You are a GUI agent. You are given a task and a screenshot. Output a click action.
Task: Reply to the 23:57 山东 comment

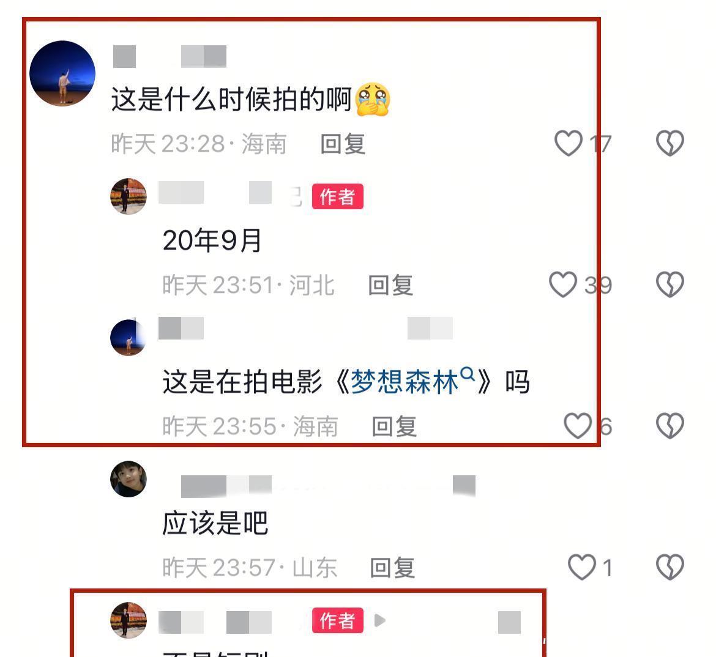point(392,568)
